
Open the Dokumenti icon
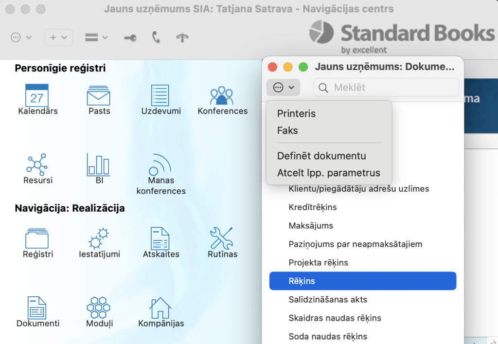click(x=37, y=308)
